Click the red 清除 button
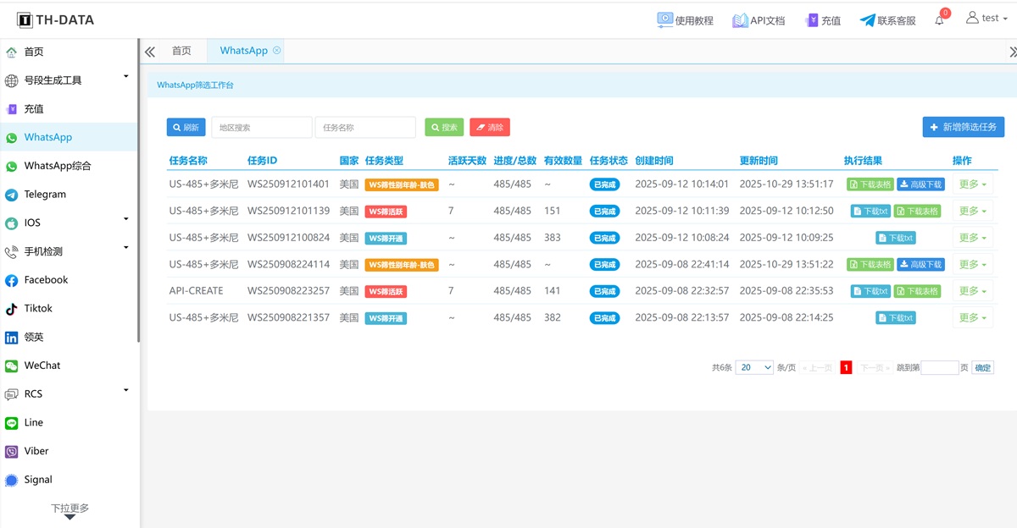 coord(489,128)
